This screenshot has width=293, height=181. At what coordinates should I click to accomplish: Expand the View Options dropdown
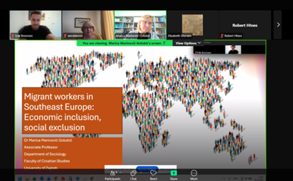point(188,43)
